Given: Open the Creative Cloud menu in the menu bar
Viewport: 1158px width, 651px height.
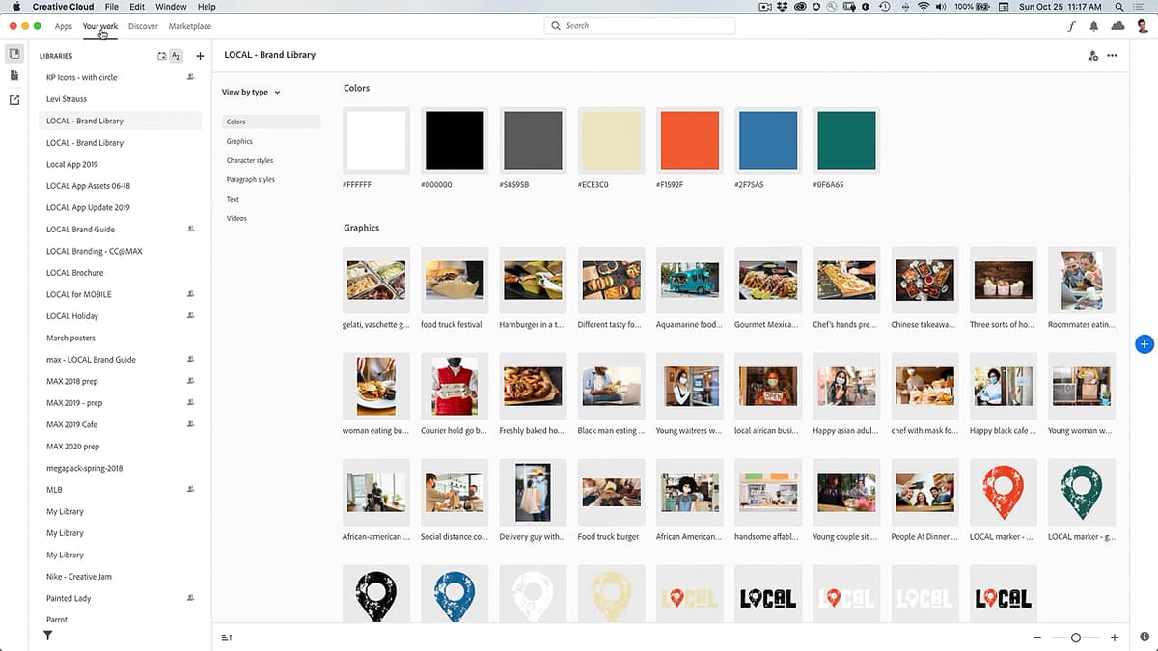Looking at the screenshot, I should click(63, 6).
